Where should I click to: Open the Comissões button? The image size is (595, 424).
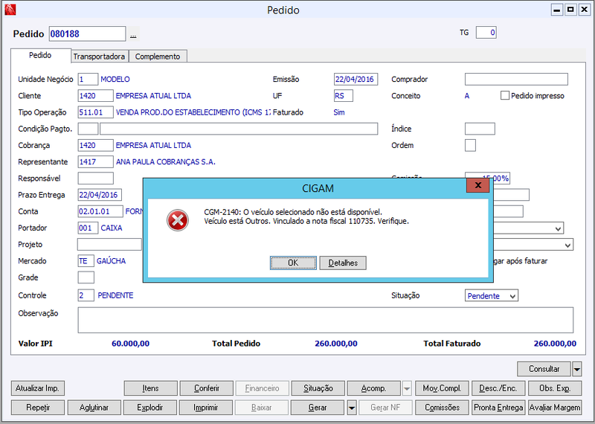tap(442, 408)
